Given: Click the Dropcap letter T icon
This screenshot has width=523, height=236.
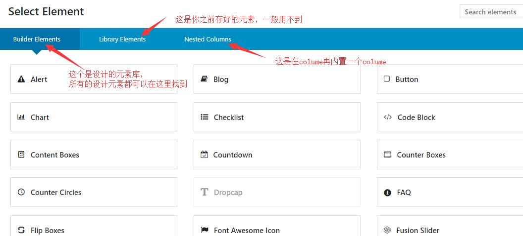Looking at the screenshot, I should 204,192.
